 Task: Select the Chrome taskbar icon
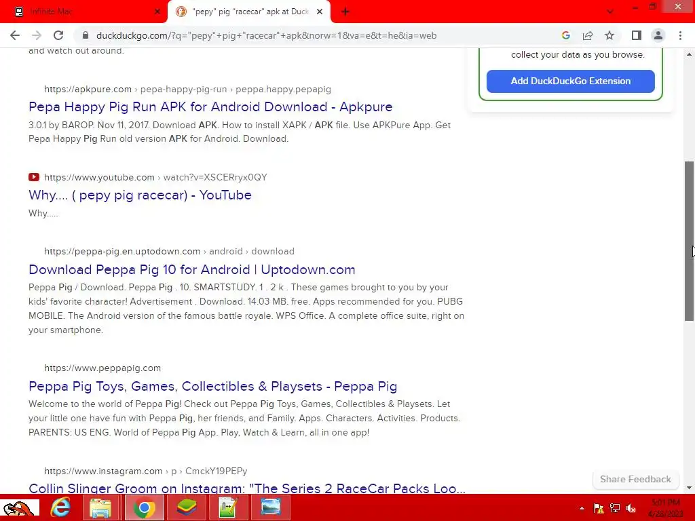(x=144, y=507)
